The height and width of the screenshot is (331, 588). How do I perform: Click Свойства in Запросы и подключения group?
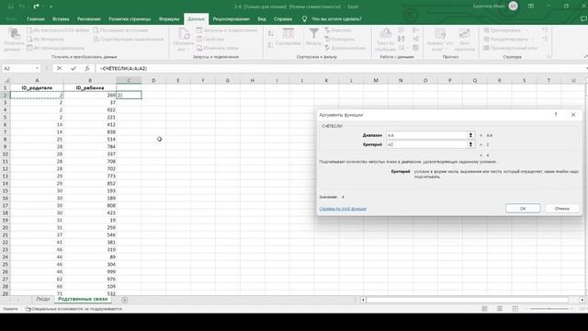(210, 39)
